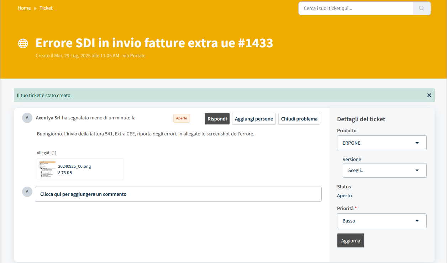Click the magnifying glass search icon
The image size is (447, 263).
pos(422,8)
